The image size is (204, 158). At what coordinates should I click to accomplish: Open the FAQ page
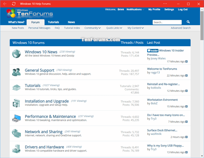pyautogui.click(x=57, y=28)
